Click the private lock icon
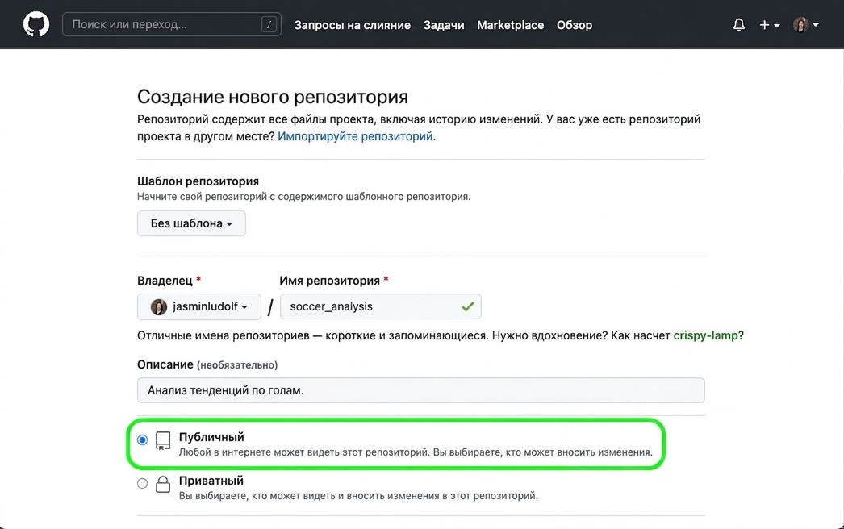Screen dimensions: 844x529 coord(163,484)
